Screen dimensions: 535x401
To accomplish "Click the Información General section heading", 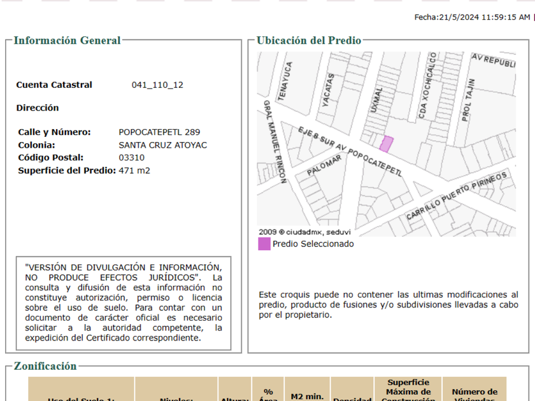I will [67, 41].
